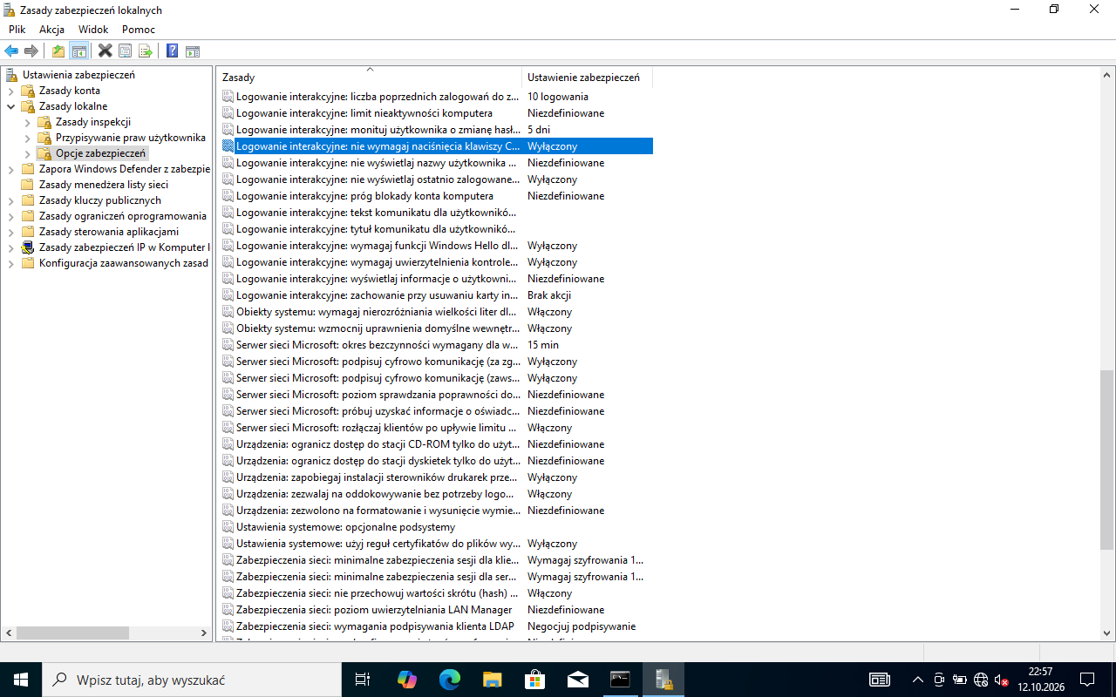Image resolution: width=1116 pixels, height=697 pixels.
Task: Open Copilot from the taskbar
Action: (406, 680)
